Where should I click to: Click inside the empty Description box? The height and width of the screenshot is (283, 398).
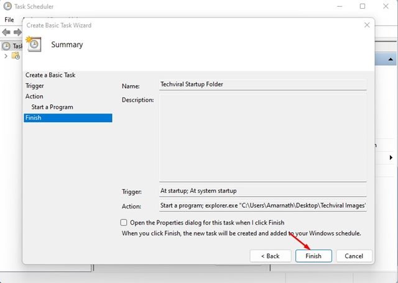pos(262,138)
